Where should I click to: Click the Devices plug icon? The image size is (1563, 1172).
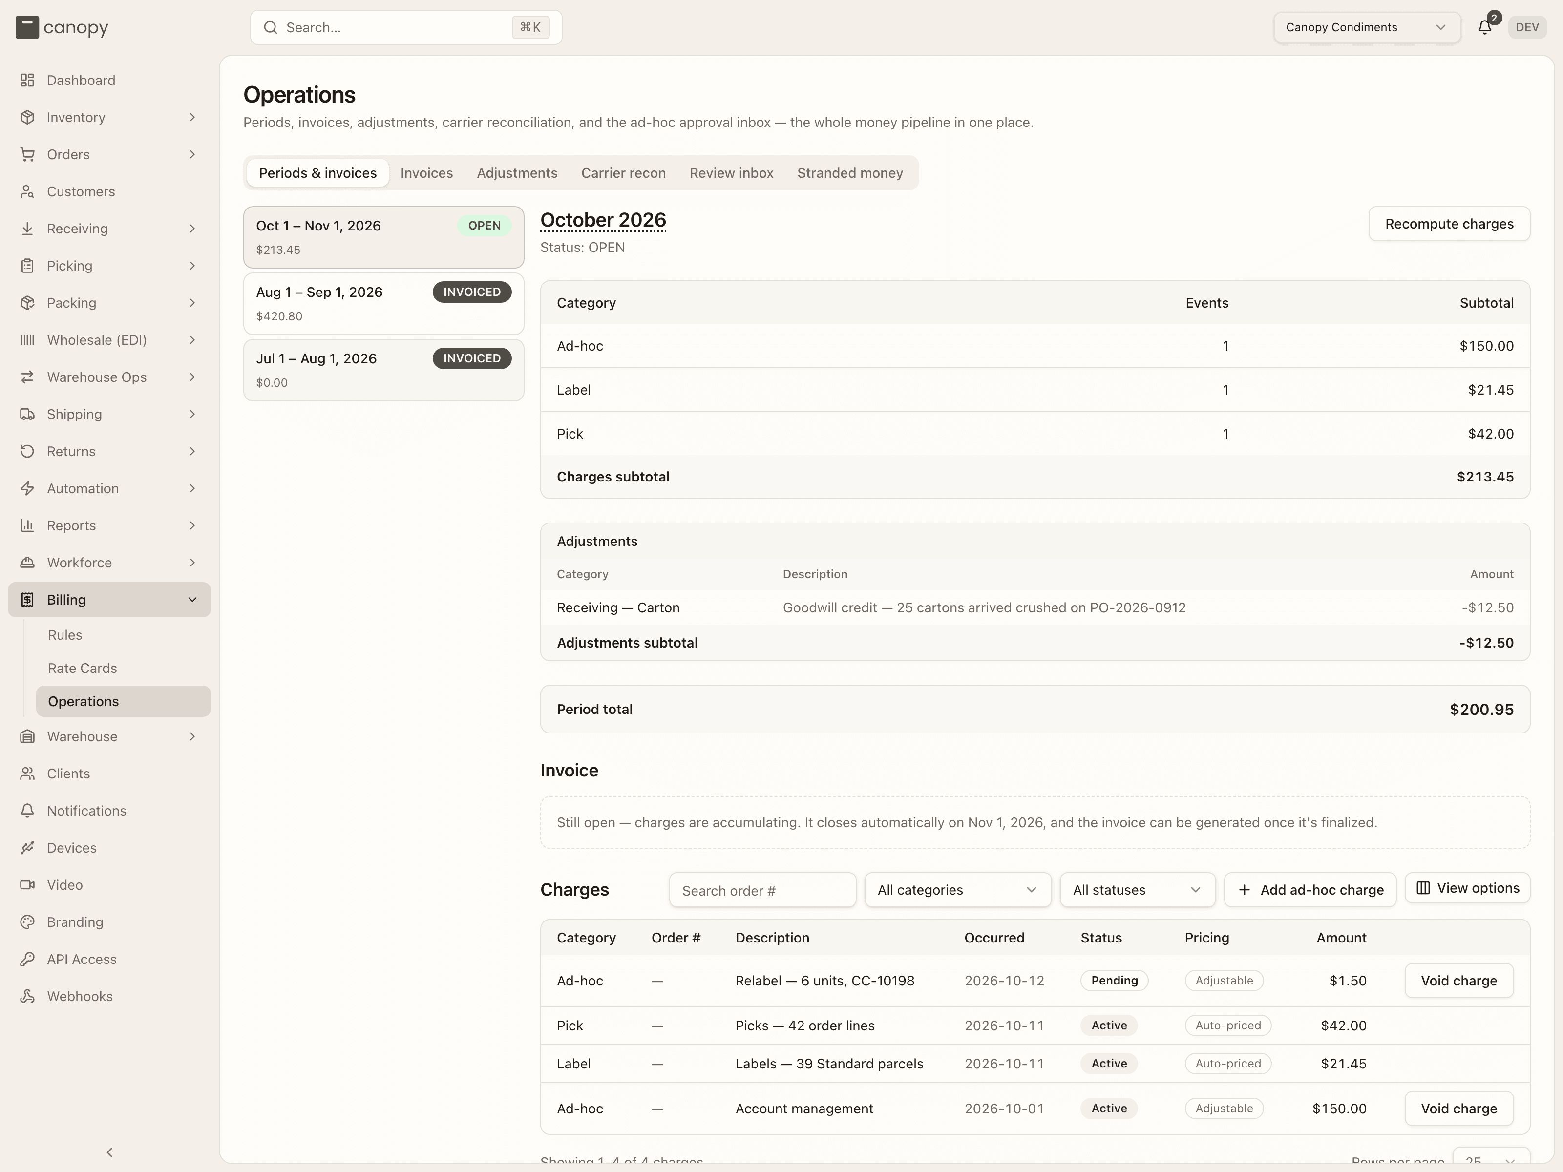pyautogui.click(x=27, y=848)
